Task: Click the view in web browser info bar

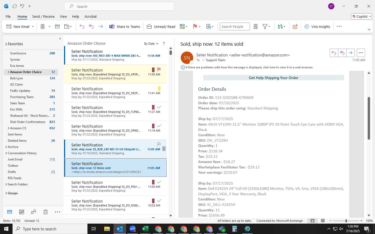Action: coord(249,67)
